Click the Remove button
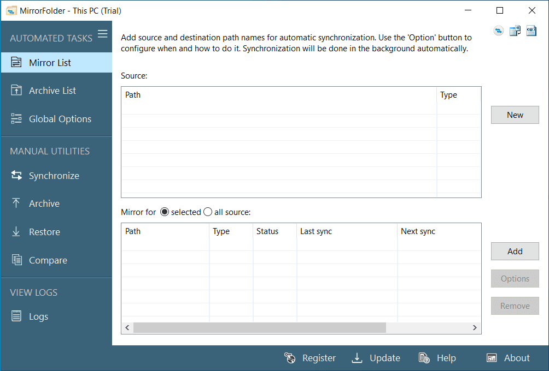549x371 pixels. pos(515,306)
